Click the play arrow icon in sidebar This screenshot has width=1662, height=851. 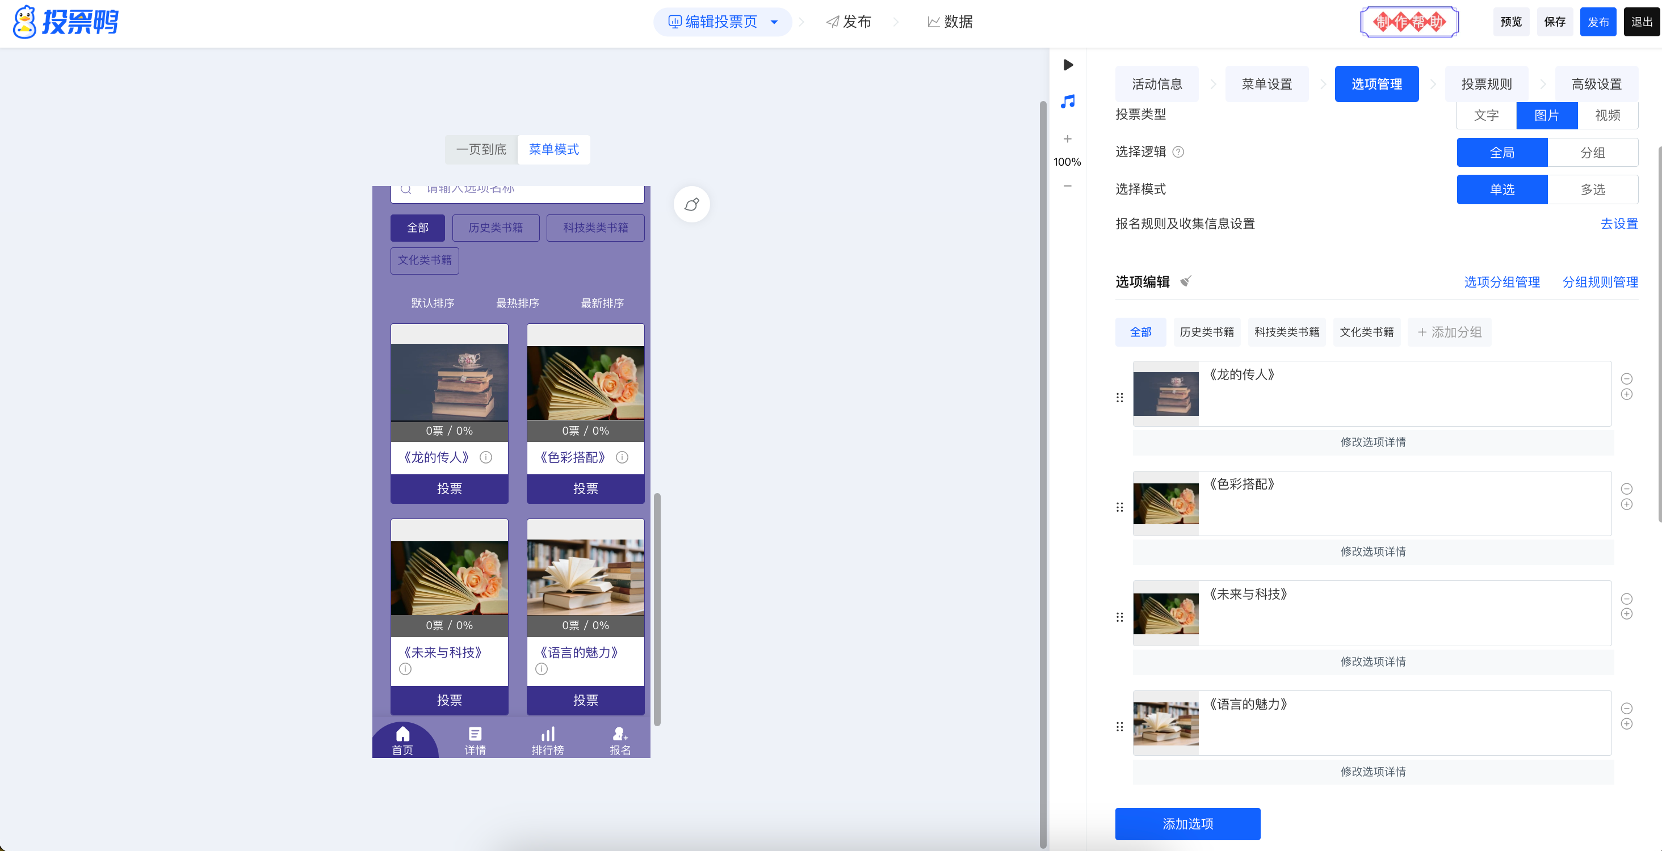coord(1068,65)
